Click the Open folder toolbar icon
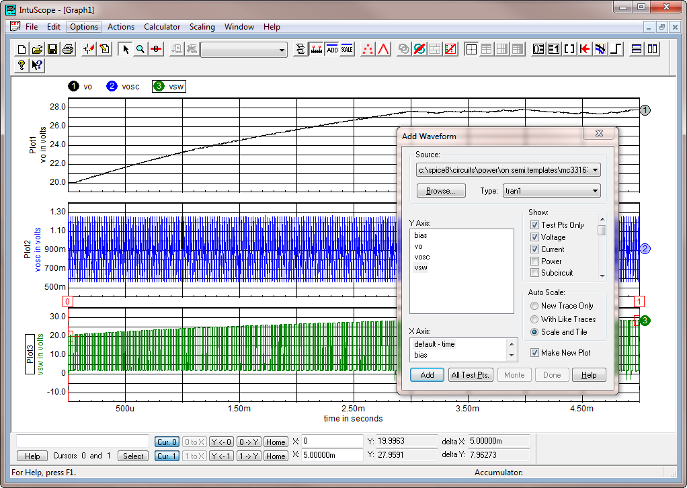 (x=37, y=49)
